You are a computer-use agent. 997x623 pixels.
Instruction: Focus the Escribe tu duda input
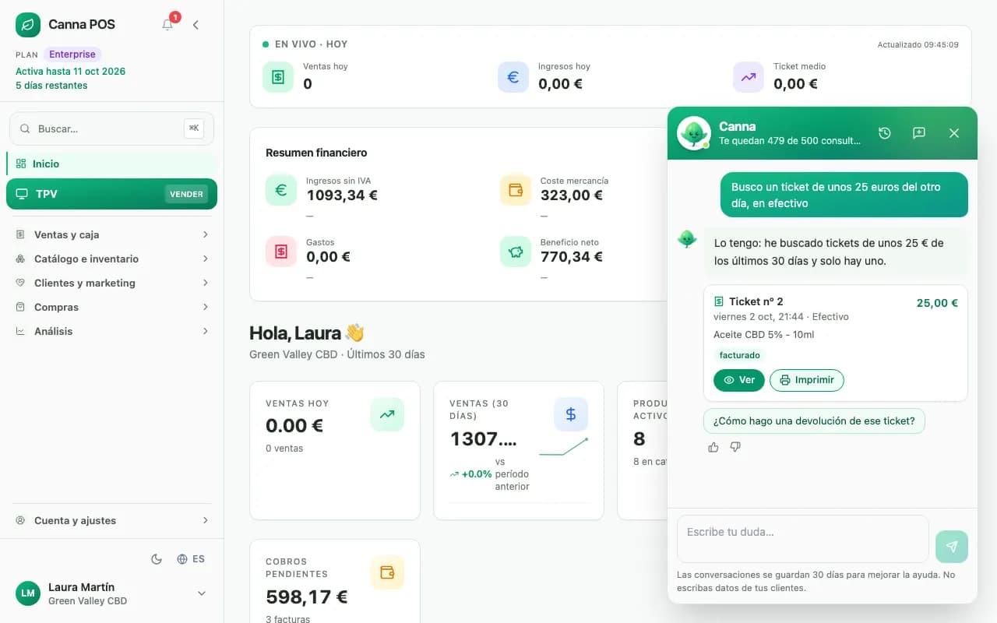(x=803, y=538)
